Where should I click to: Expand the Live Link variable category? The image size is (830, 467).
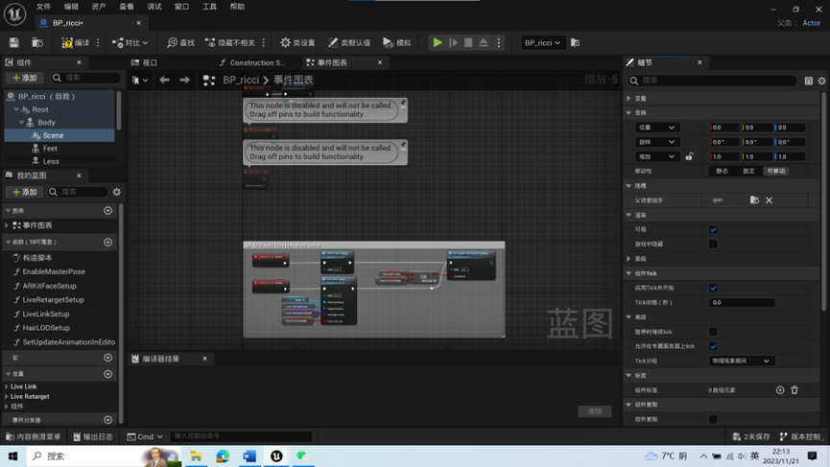point(7,386)
